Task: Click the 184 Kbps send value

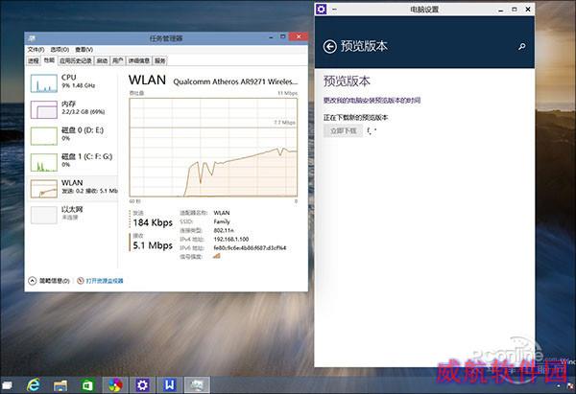Action: pos(153,222)
